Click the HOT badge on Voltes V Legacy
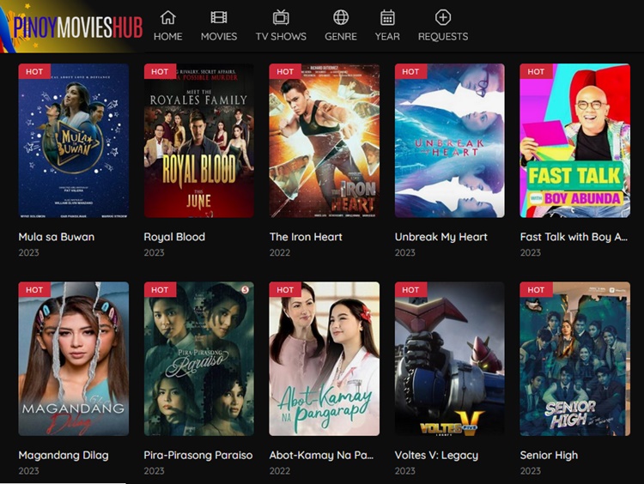This screenshot has width=644, height=484. coord(410,290)
